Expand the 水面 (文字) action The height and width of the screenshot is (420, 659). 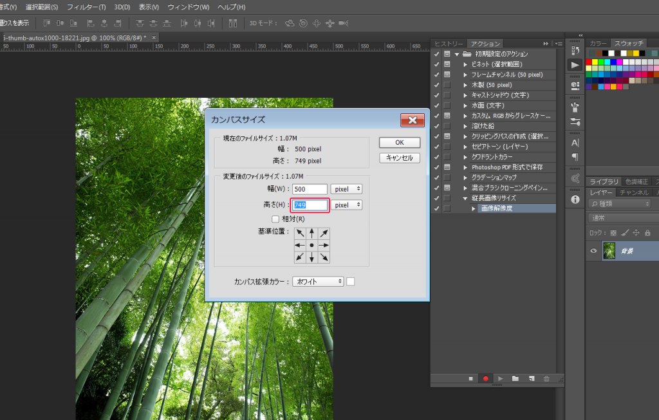point(465,105)
